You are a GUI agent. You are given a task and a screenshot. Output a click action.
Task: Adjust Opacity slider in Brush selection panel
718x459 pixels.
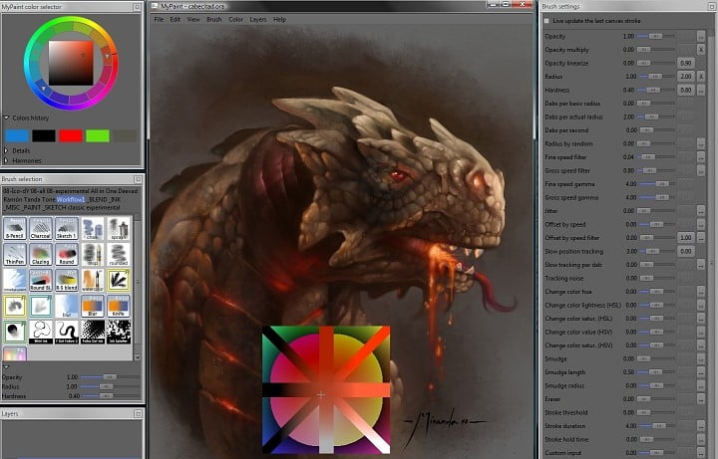[x=110, y=377]
